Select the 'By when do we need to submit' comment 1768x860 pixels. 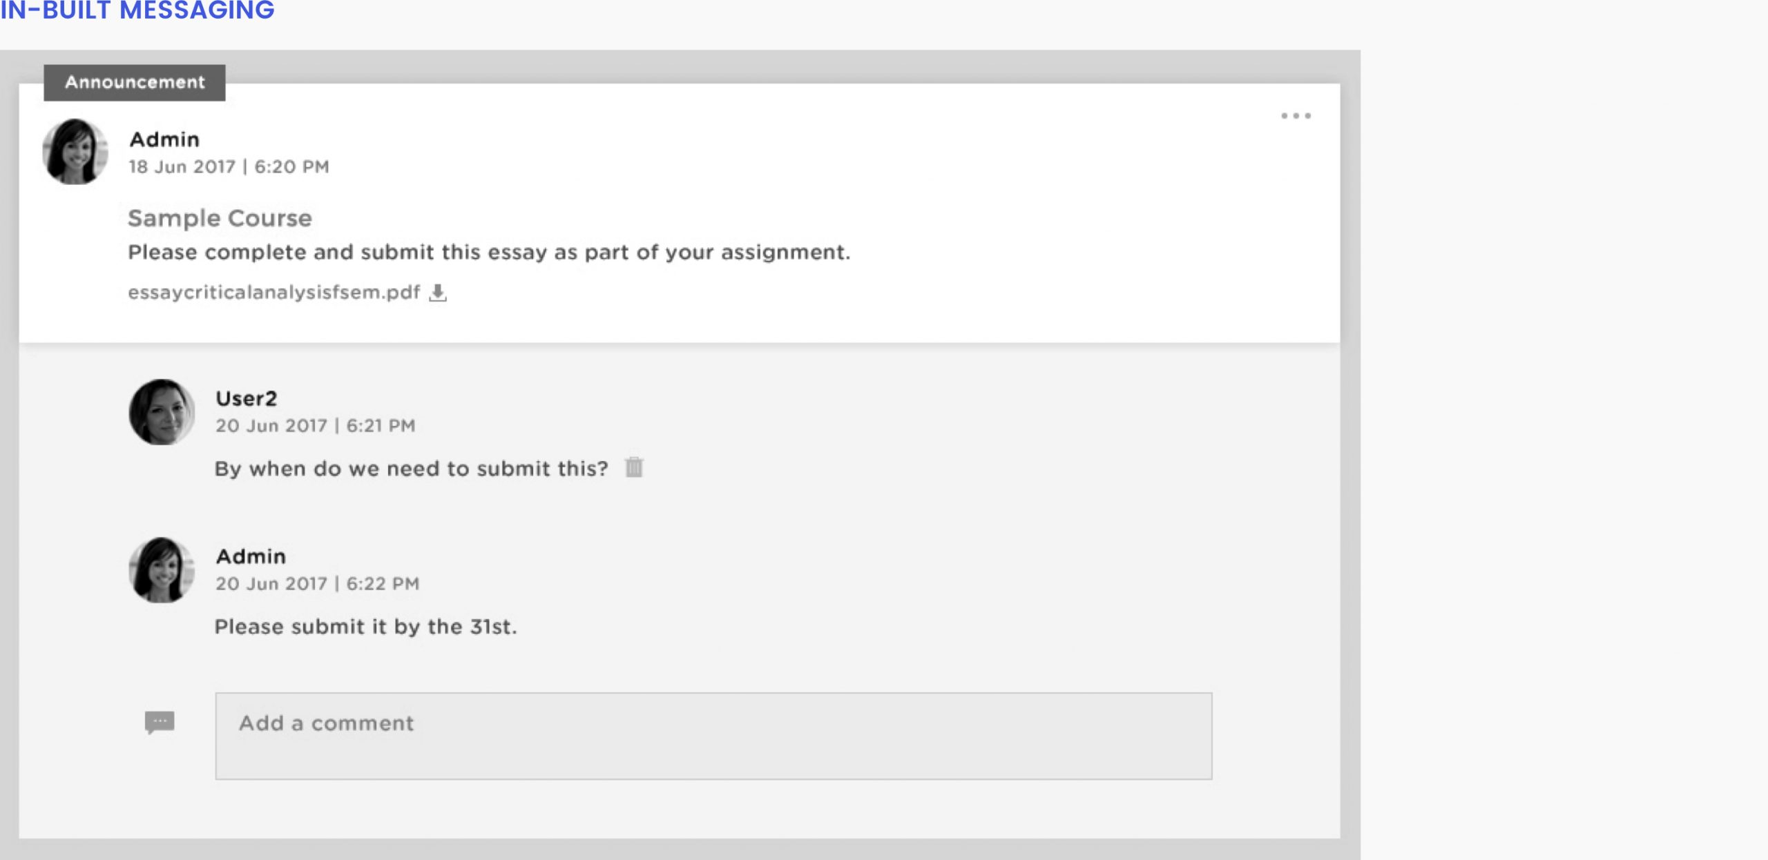pos(412,469)
